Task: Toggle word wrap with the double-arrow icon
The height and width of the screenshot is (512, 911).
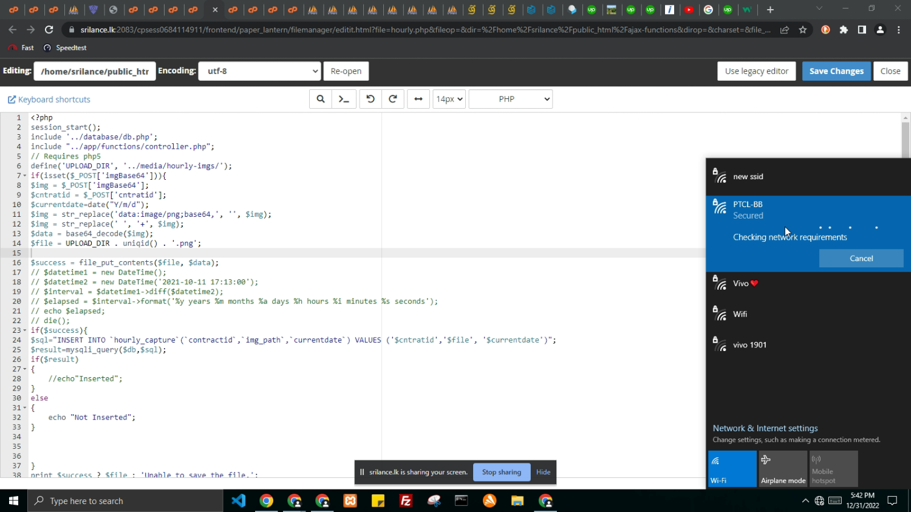Action: click(x=418, y=99)
